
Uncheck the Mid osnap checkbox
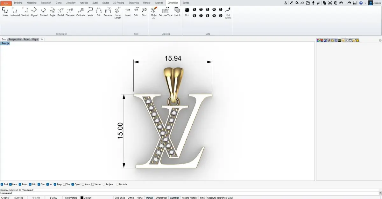[x=30, y=184]
